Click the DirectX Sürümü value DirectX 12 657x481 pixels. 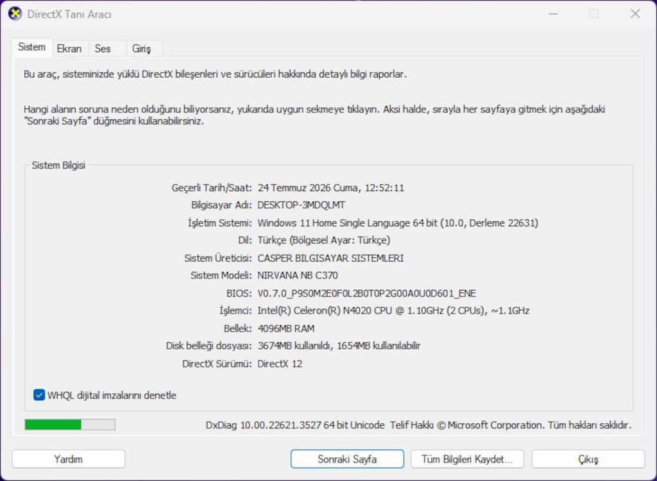tap(280, 363)
